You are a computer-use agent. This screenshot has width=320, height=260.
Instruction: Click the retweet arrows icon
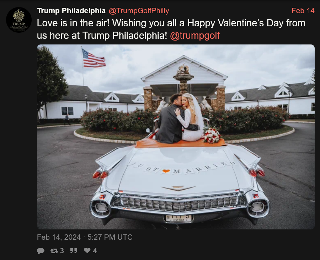coord(54,251)
